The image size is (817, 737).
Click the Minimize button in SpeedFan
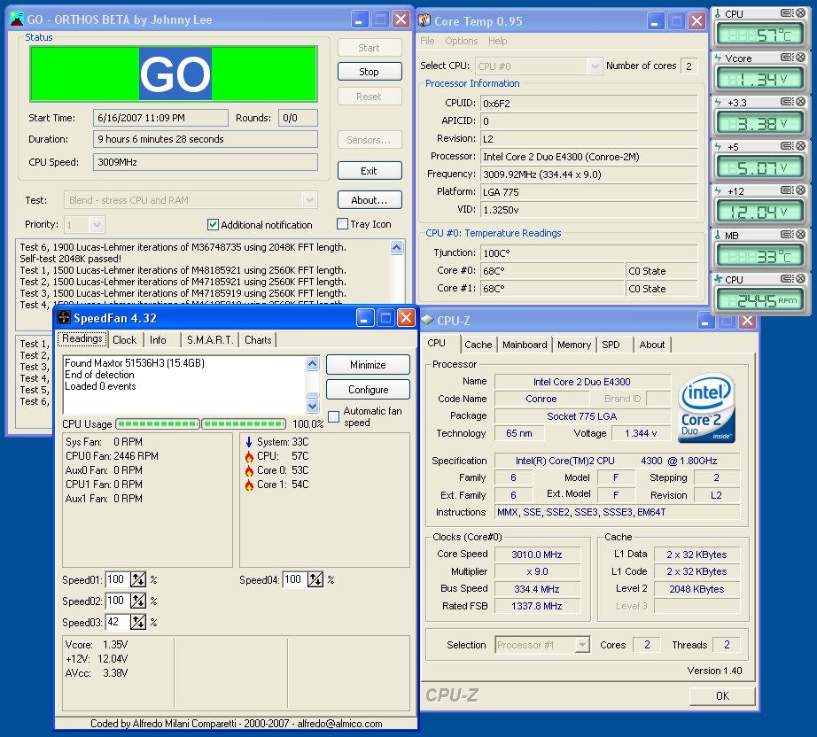coord(368,365)
